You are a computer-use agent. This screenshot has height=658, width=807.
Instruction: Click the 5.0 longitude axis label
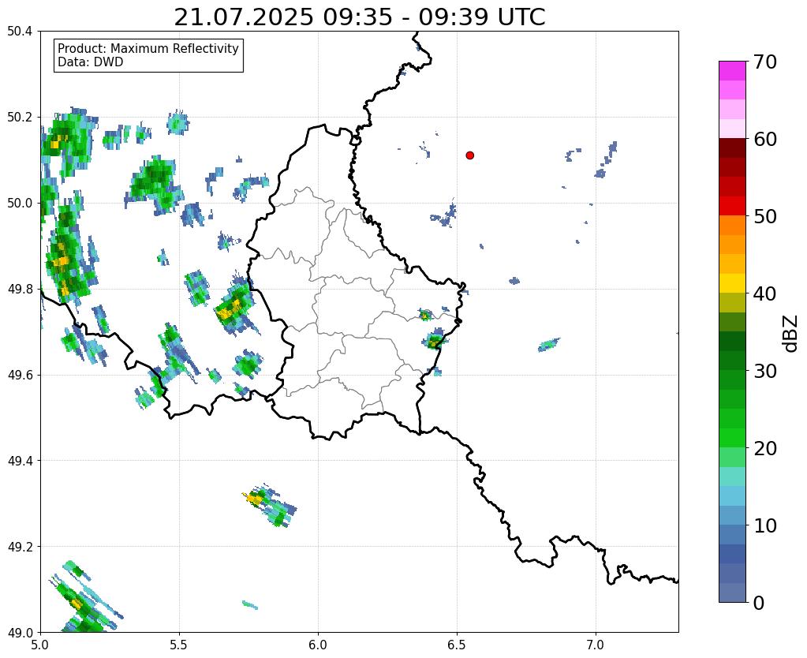(41, 645)
